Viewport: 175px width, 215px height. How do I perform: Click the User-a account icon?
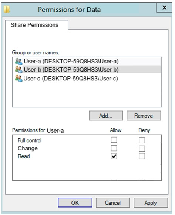pos(18,62)
